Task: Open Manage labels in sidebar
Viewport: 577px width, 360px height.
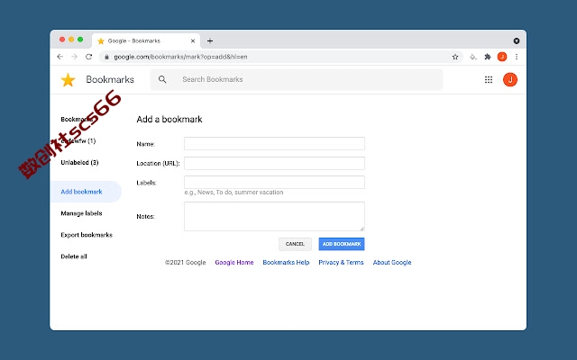Action: [x=81, y=213]
